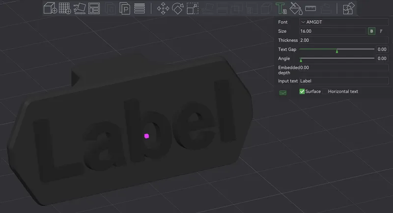Open the Color painting bucket tool

296,8
